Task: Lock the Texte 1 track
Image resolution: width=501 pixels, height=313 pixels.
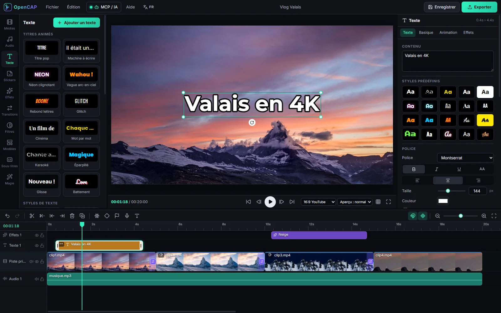Action: [x=42, y=245]
